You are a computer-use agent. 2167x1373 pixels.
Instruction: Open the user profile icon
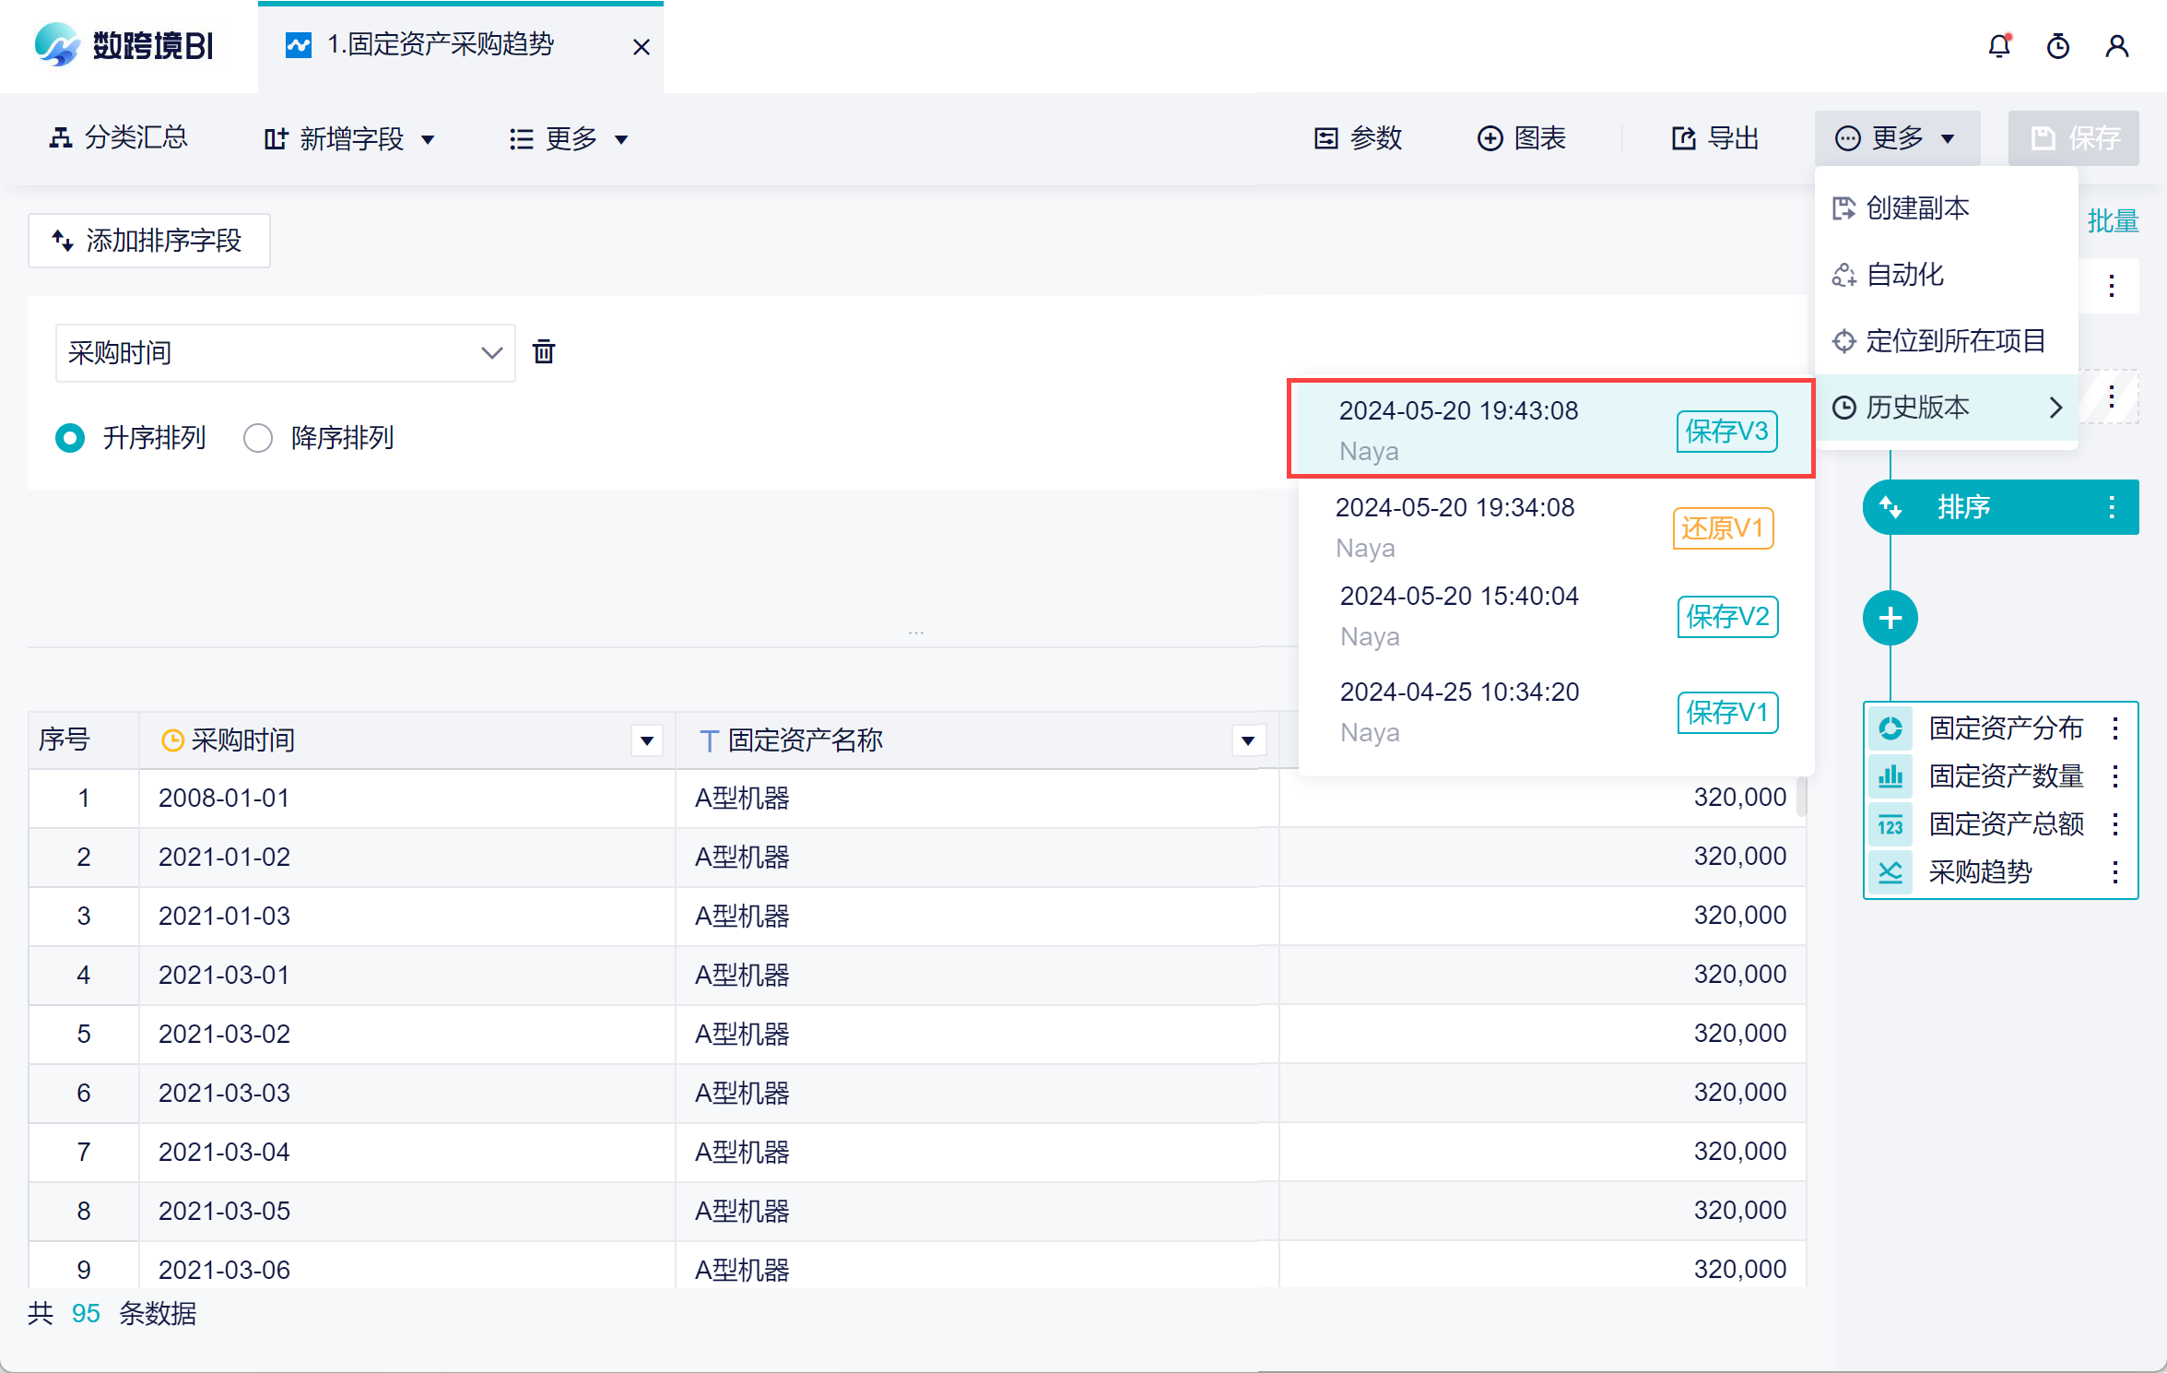(x=2116, y=46)
